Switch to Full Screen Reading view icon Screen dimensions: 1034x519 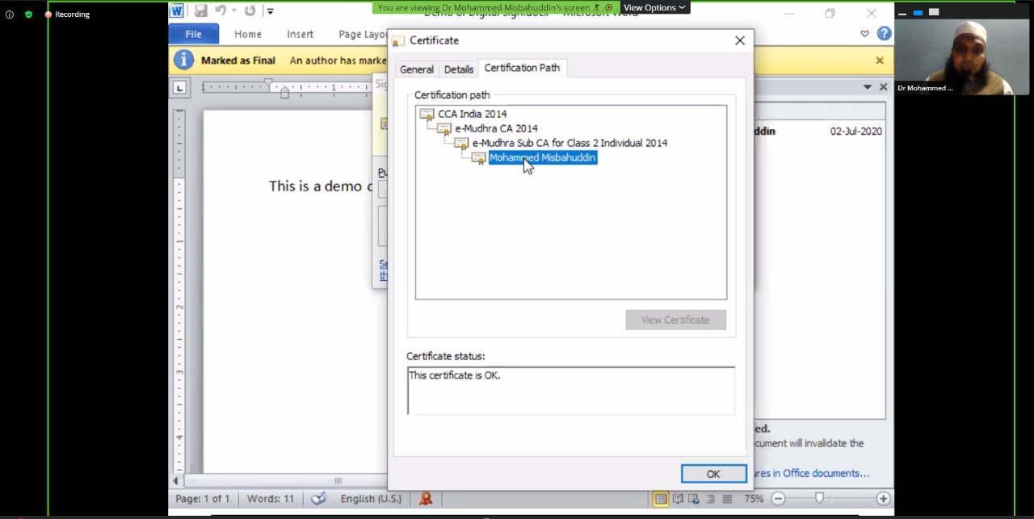point(678,499)
